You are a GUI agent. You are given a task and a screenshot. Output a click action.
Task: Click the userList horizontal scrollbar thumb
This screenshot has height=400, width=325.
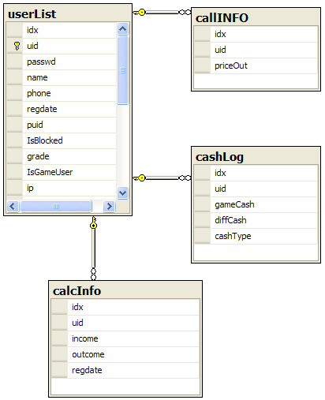(x=56, y=206)
